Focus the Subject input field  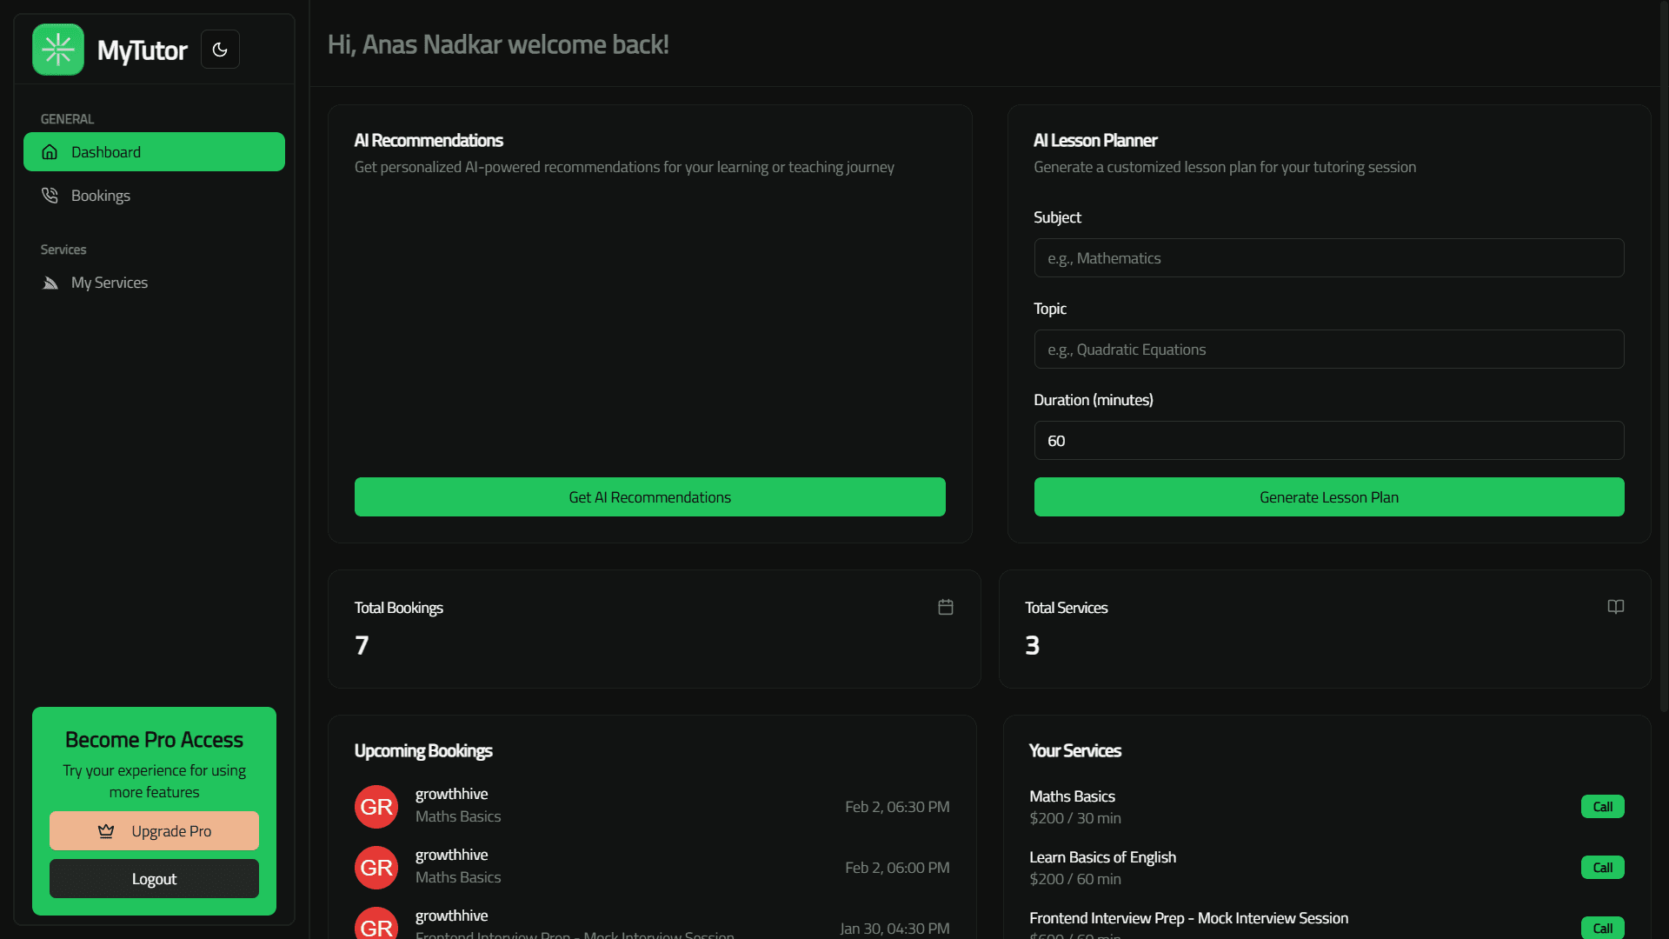[x=1329, y=258]
